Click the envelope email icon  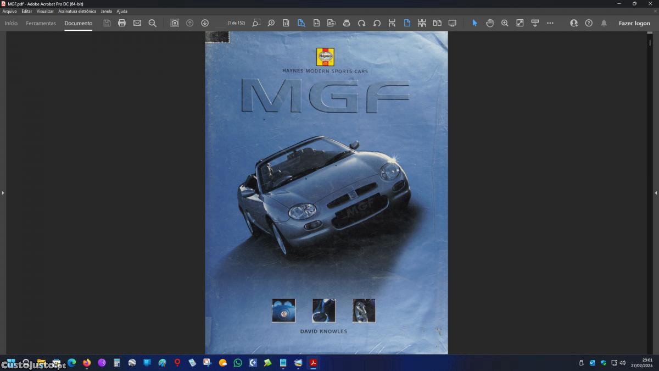(x=137, y=23)
